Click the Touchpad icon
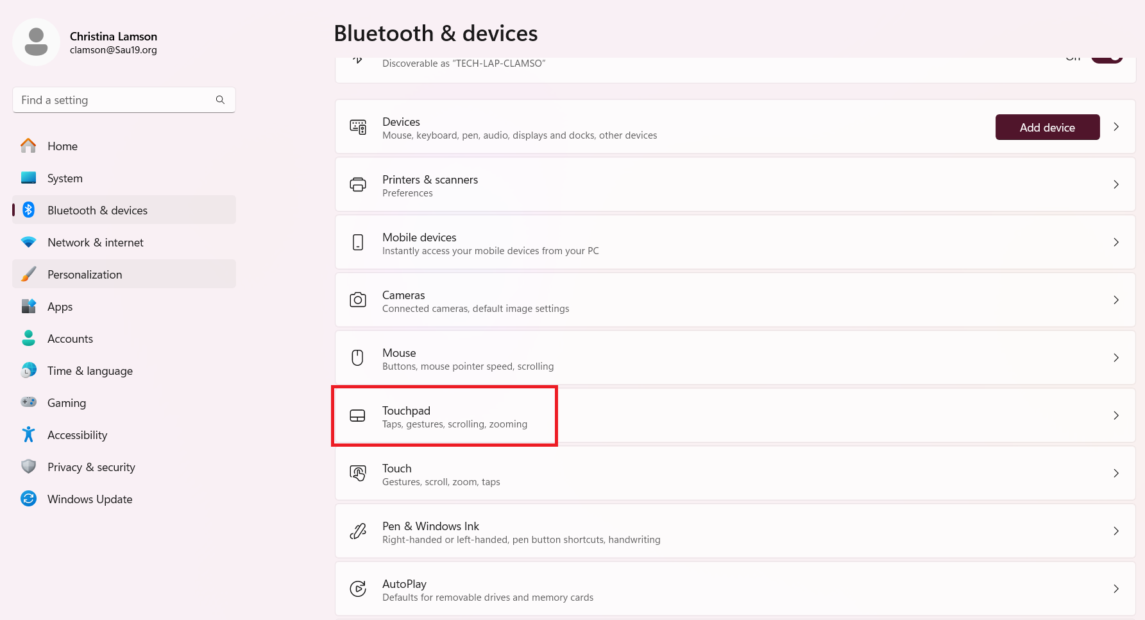 point(358,416)
